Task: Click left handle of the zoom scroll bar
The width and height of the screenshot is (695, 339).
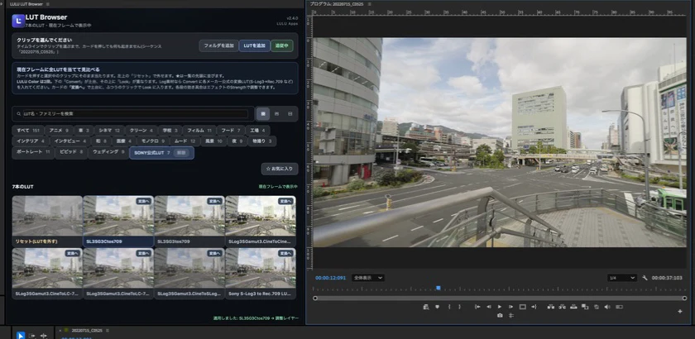Action: [x=315, y=298]
